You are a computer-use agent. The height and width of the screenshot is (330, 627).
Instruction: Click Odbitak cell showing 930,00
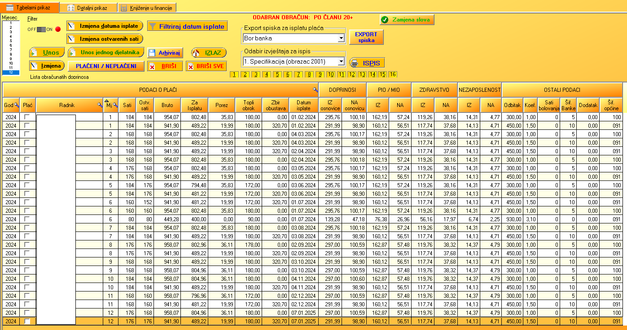(513, 219)
